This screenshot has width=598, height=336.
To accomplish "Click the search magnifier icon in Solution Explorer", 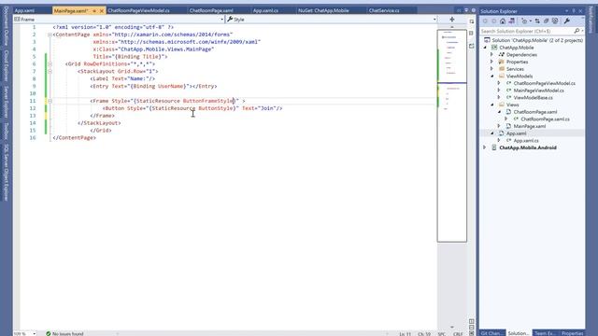I will click(x=577, y=31).
